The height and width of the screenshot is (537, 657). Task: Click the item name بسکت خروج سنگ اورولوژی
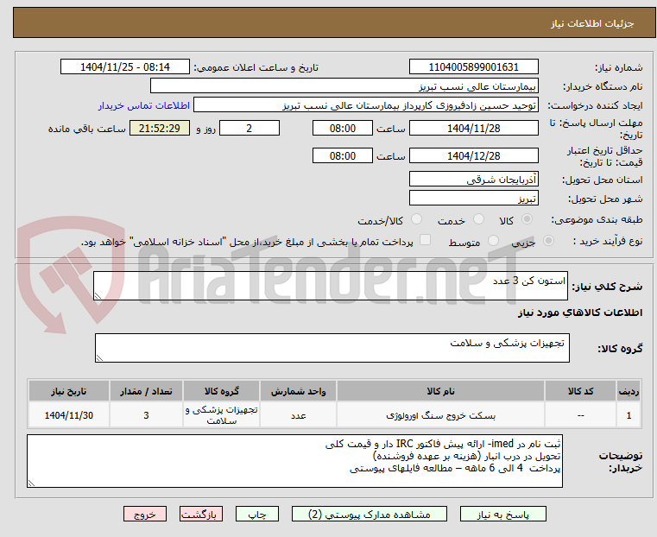click(x=440, y=415)
